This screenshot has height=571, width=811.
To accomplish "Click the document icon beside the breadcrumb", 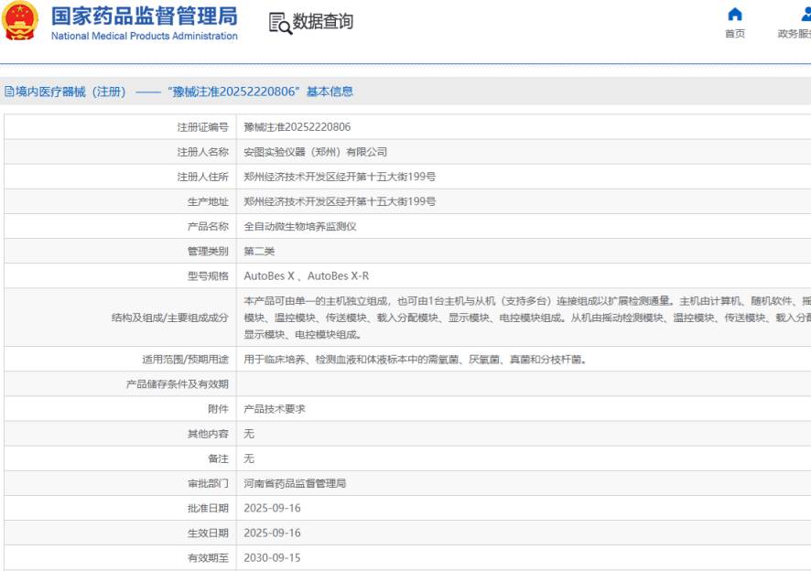I will (x=8, y=91).
